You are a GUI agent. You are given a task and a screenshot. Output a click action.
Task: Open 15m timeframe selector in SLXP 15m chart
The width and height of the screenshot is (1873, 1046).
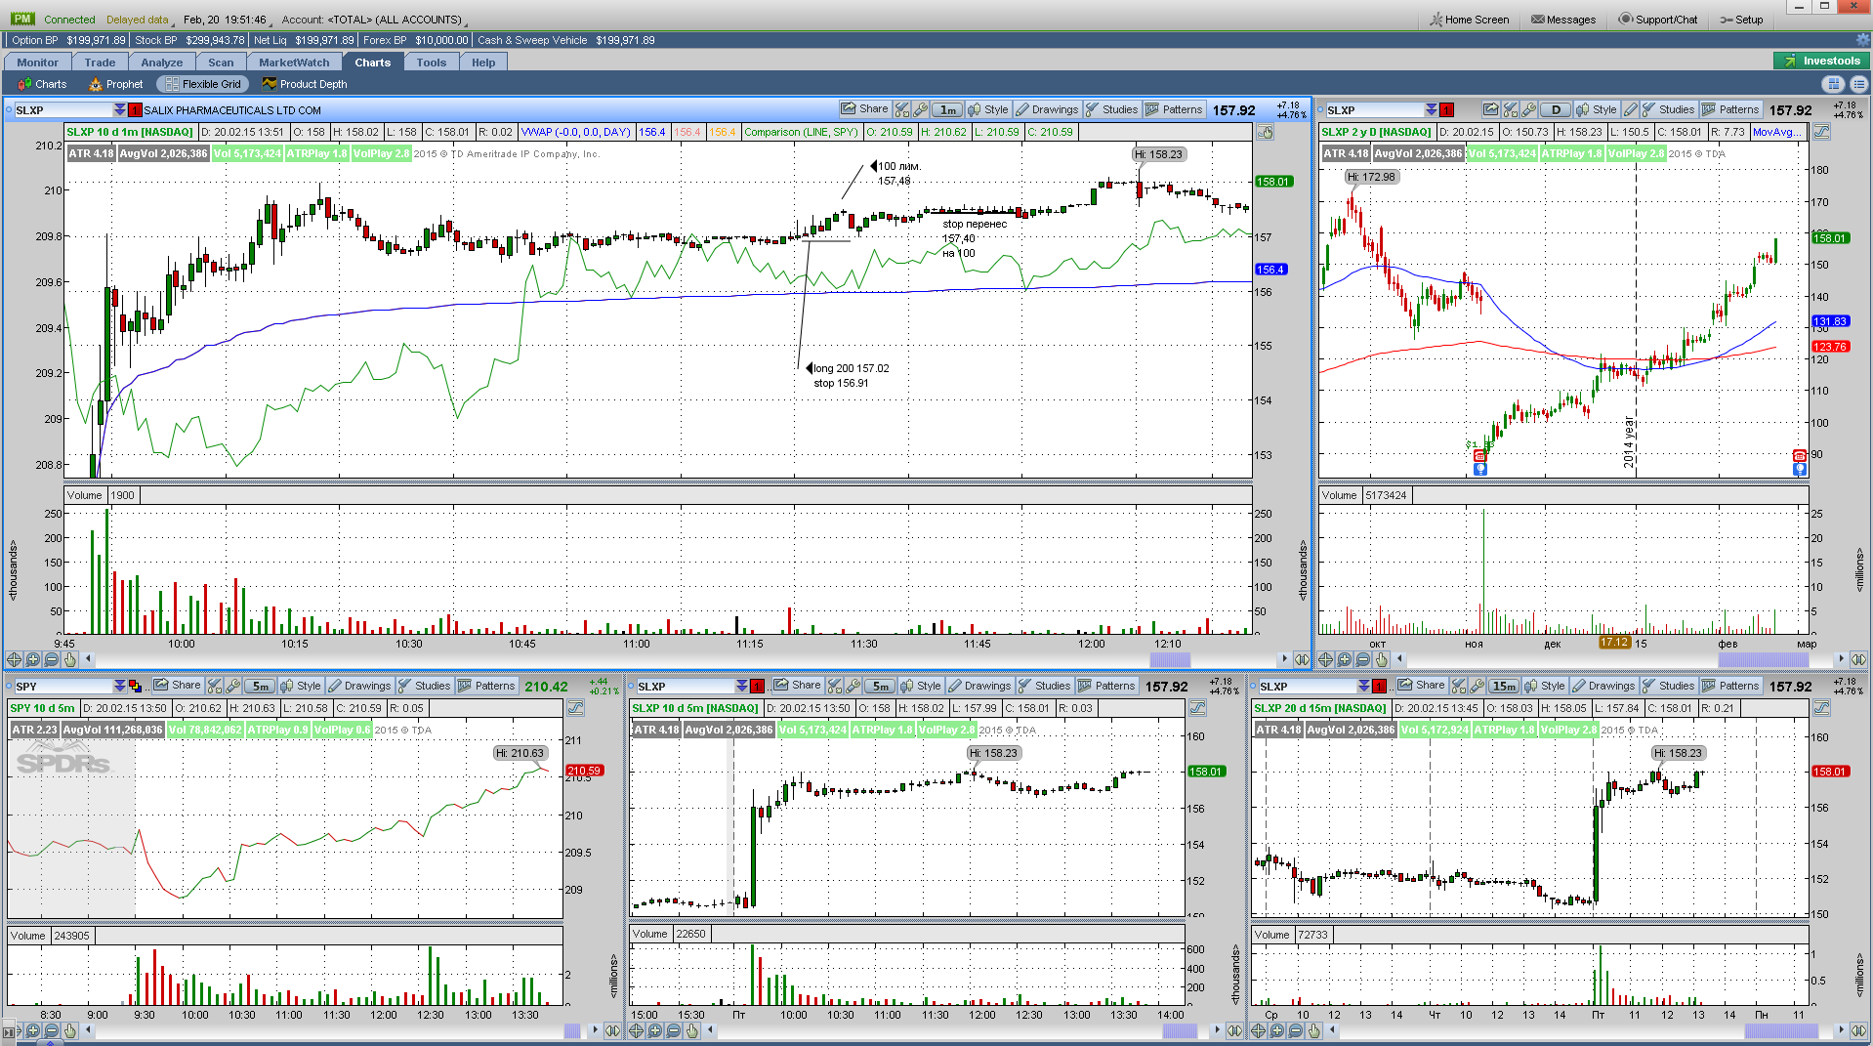[x=1504, y=687]
